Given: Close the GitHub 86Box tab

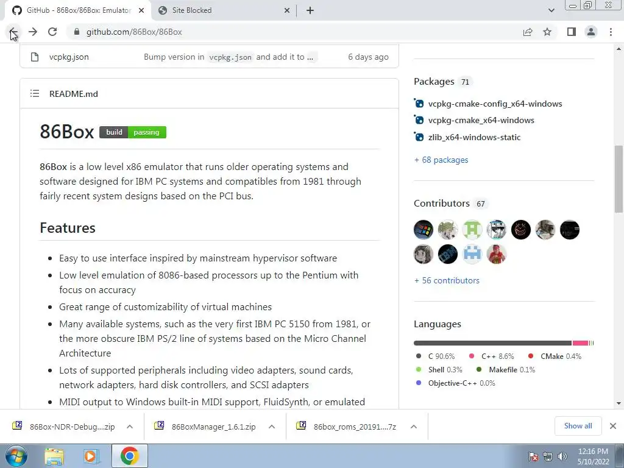Looking at the screenshot, I should (141, 10).
